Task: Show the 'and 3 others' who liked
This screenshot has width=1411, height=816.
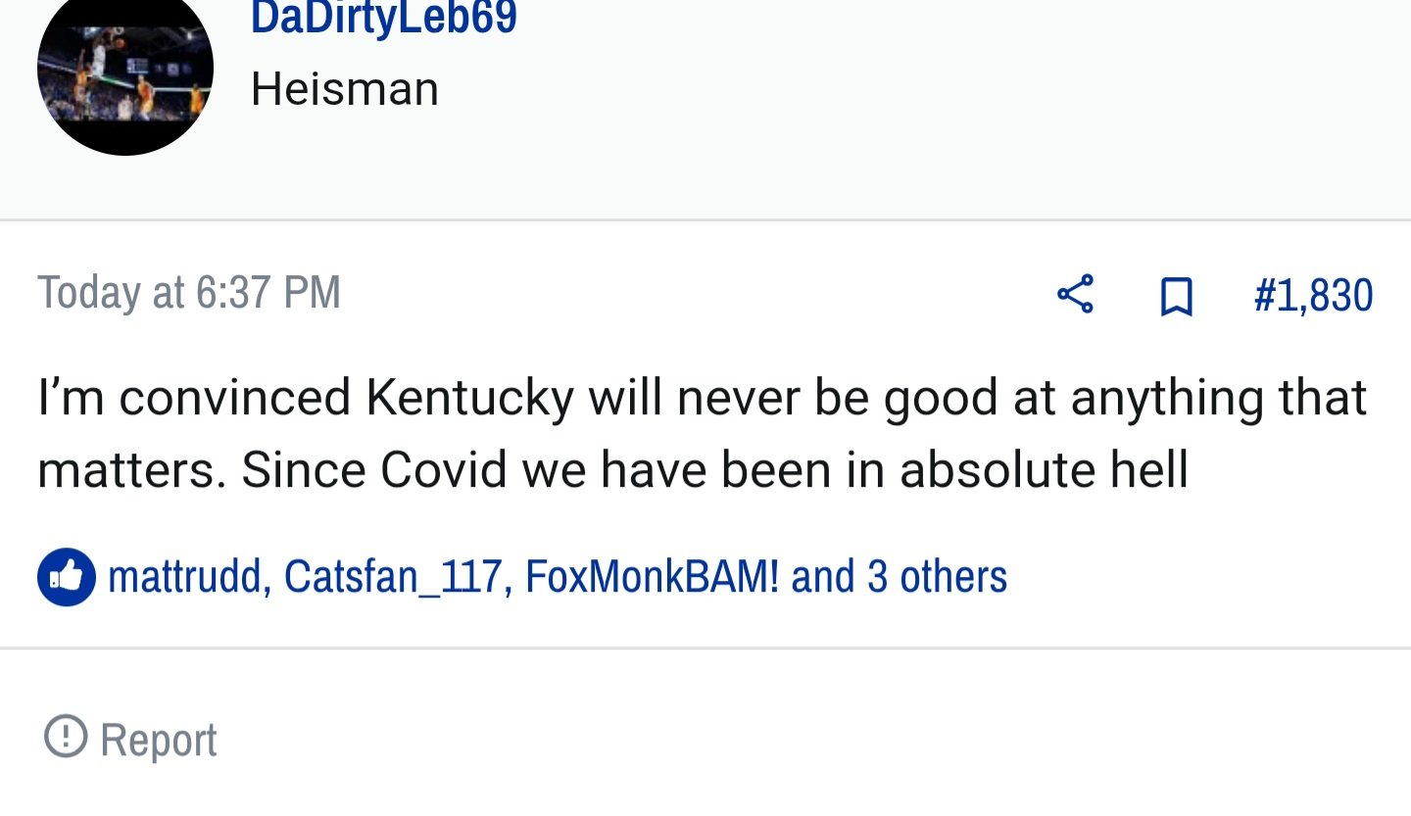Action: pyautogui.click(x=900, y=576)
